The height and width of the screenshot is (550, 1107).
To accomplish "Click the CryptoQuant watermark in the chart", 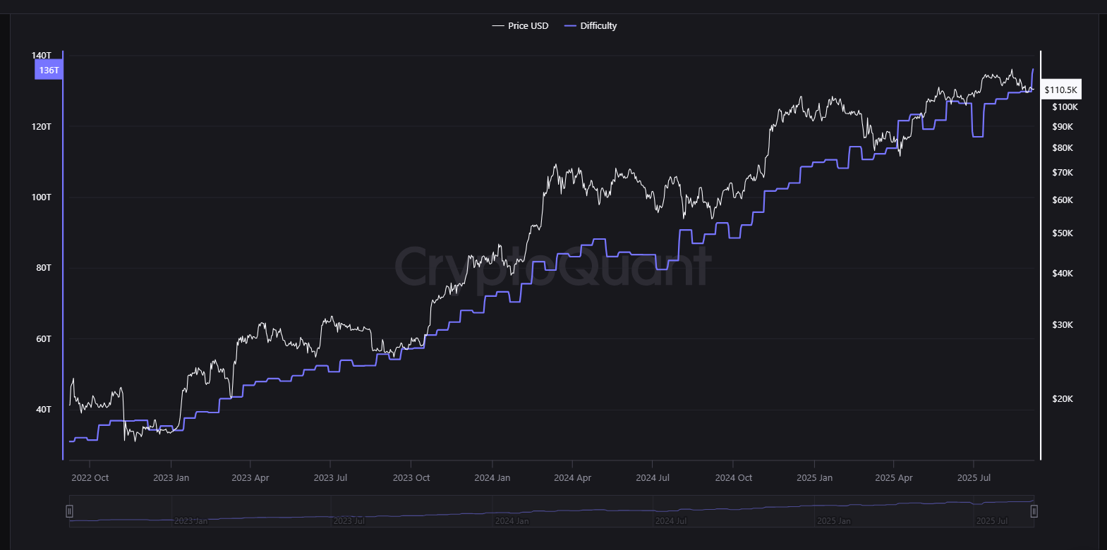I will tap(552, 267).
